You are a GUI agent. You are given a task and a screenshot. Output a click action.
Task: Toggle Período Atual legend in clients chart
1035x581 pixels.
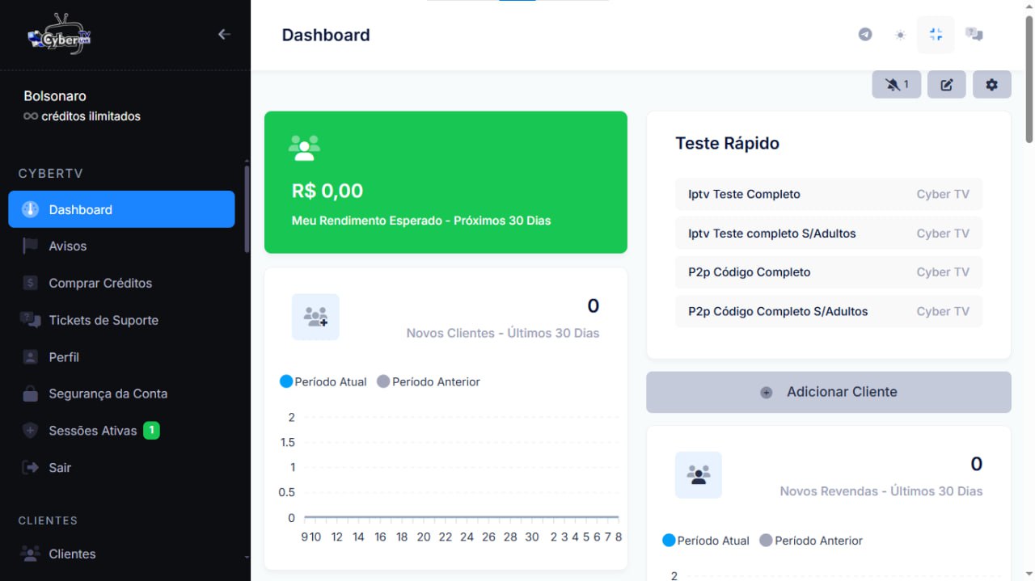[x=323, y=381]
